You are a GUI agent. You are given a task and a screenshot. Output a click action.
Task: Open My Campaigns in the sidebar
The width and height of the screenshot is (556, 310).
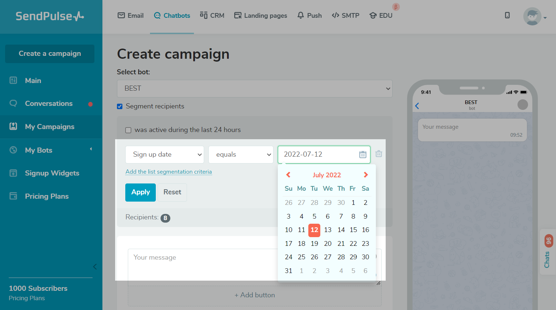(x=50, y=127)
